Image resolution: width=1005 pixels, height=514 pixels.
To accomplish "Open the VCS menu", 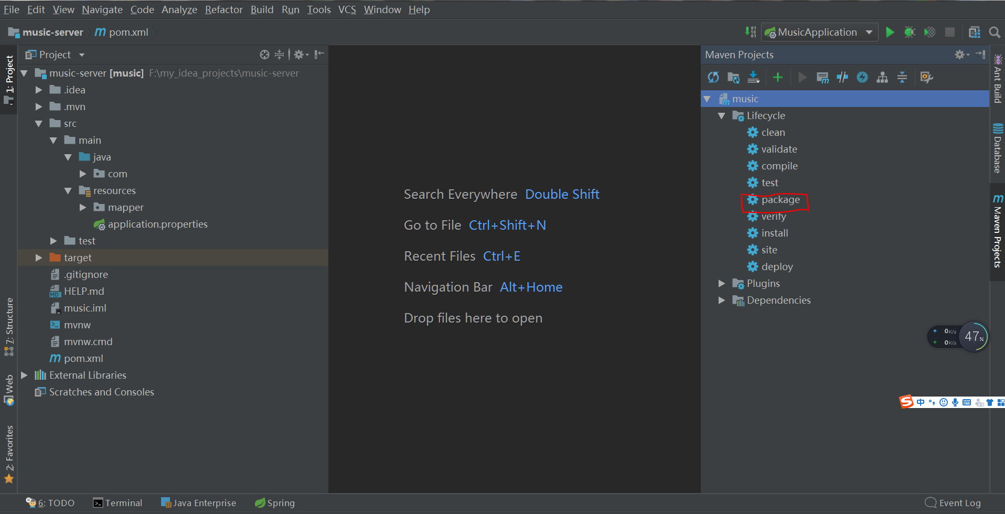I will click(x=347, y=9).
